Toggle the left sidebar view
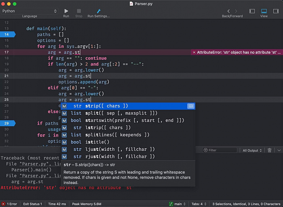This screenshot has height=207, width=283. [x=252, y=11]
